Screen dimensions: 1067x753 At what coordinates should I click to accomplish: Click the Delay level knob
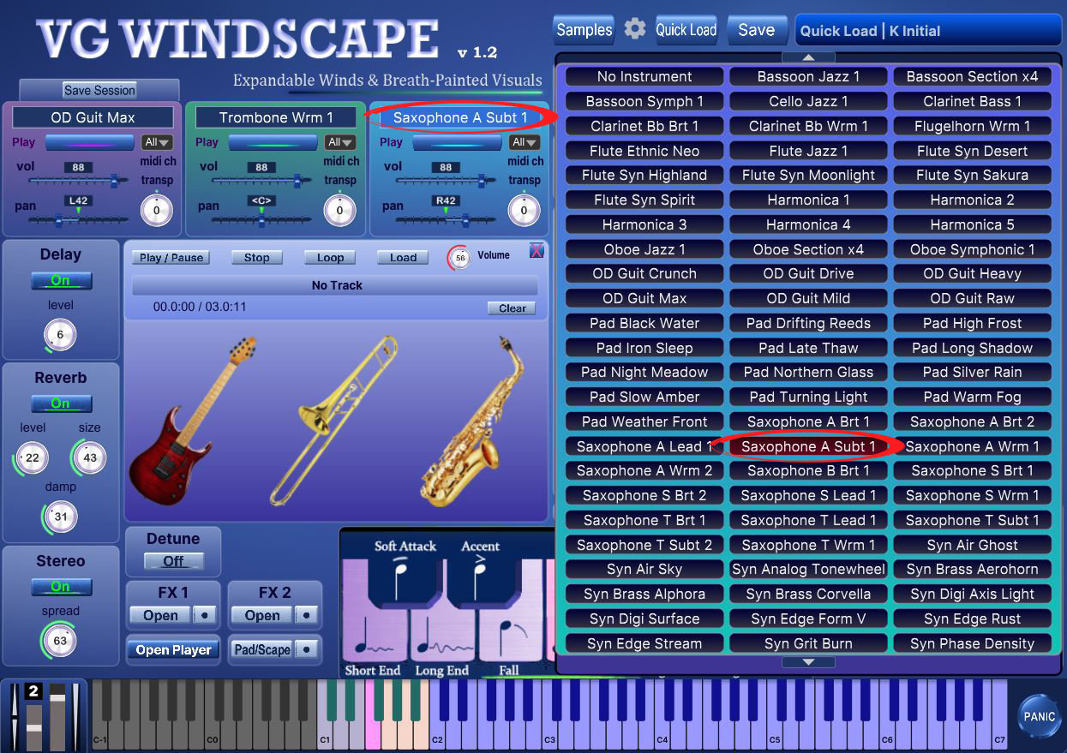click(x=60, y=335)
